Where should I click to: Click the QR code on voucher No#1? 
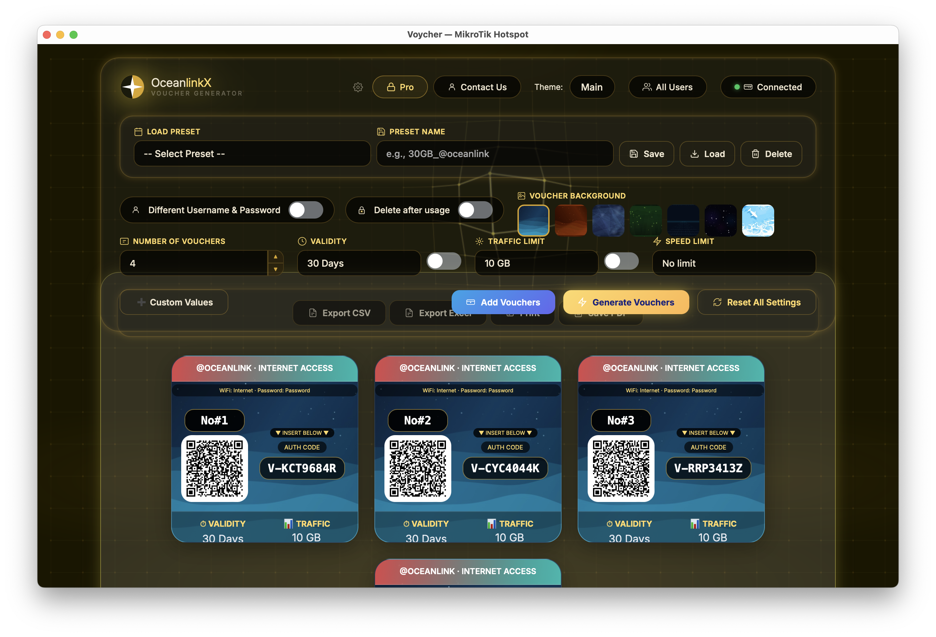(215, 468)
